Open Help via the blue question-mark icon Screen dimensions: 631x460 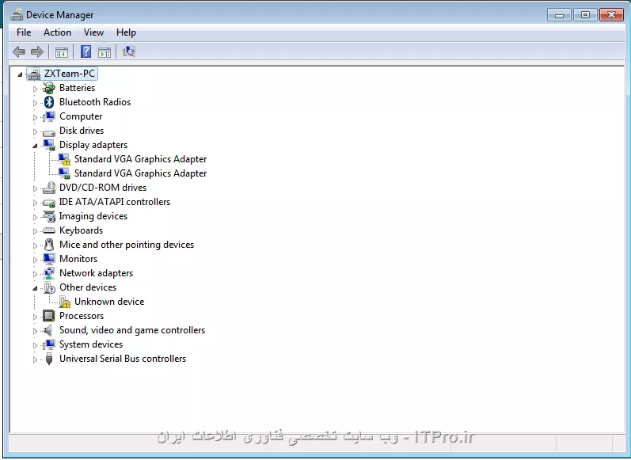86,51
